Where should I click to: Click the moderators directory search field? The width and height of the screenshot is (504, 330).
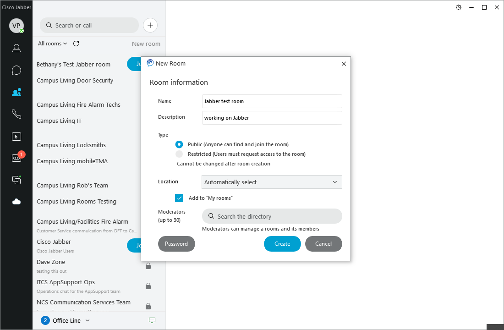pos(272,216)
